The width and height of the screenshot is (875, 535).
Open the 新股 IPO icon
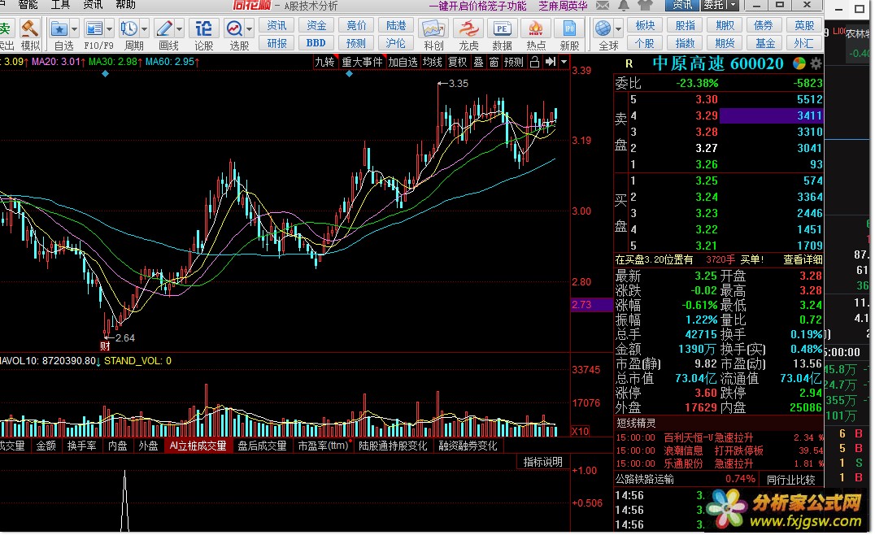point(569,28)
